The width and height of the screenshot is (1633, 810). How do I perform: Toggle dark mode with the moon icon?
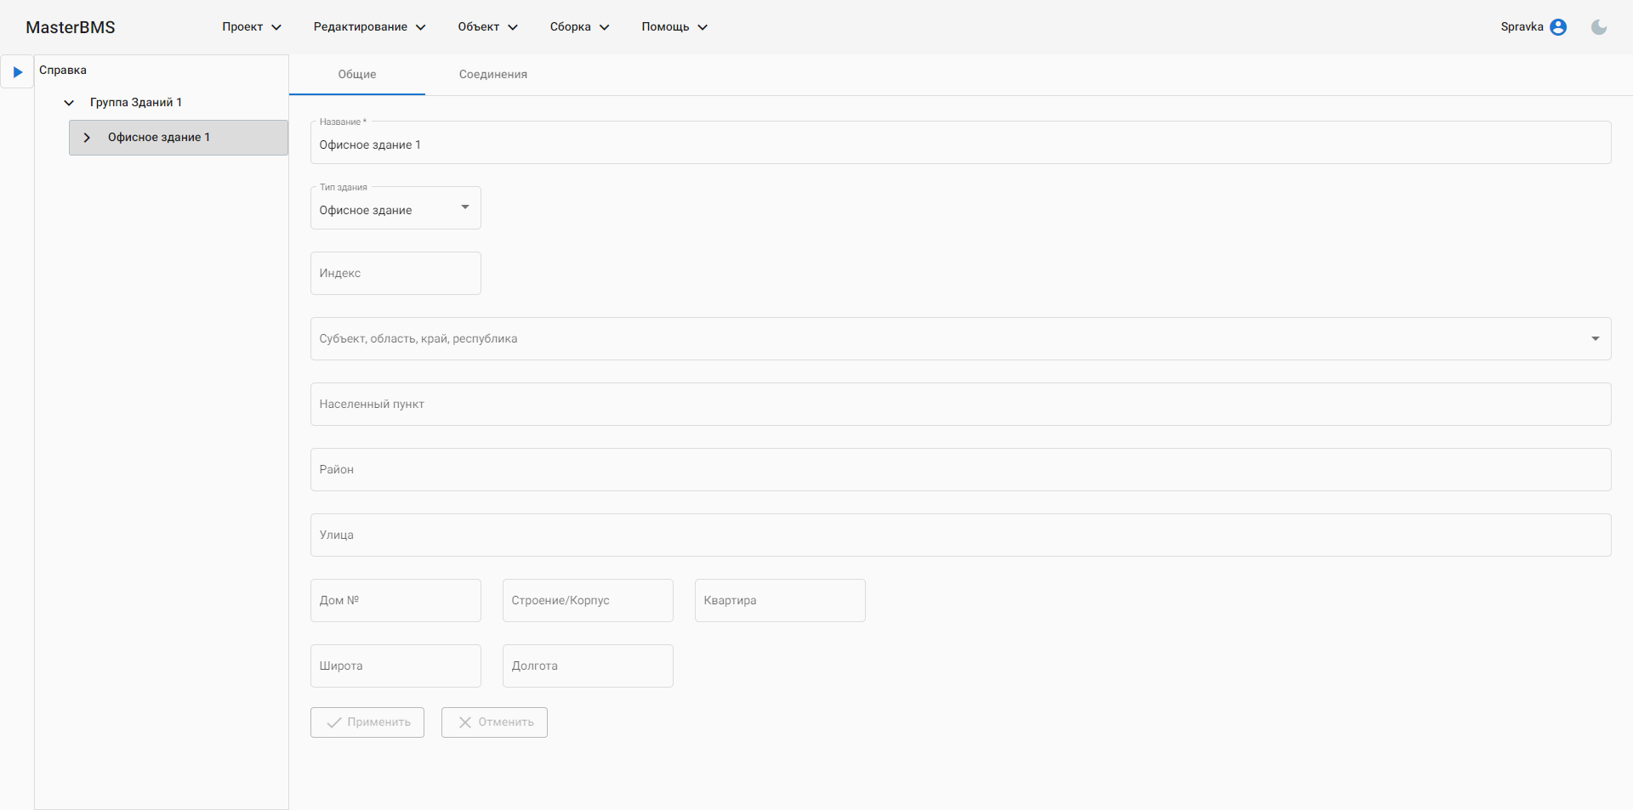pyautogui.click(x=1599, y=27)
